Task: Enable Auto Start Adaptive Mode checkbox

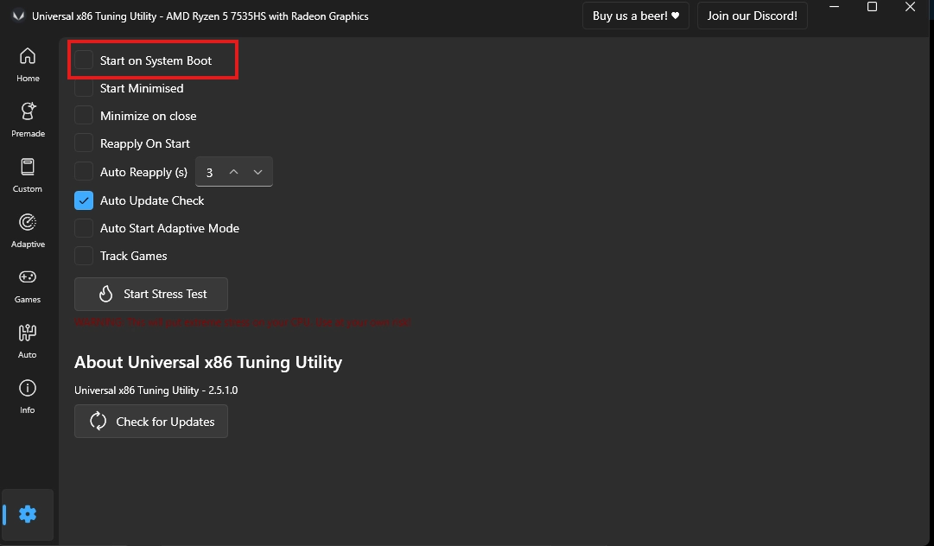Action: [x=84, y=228]
